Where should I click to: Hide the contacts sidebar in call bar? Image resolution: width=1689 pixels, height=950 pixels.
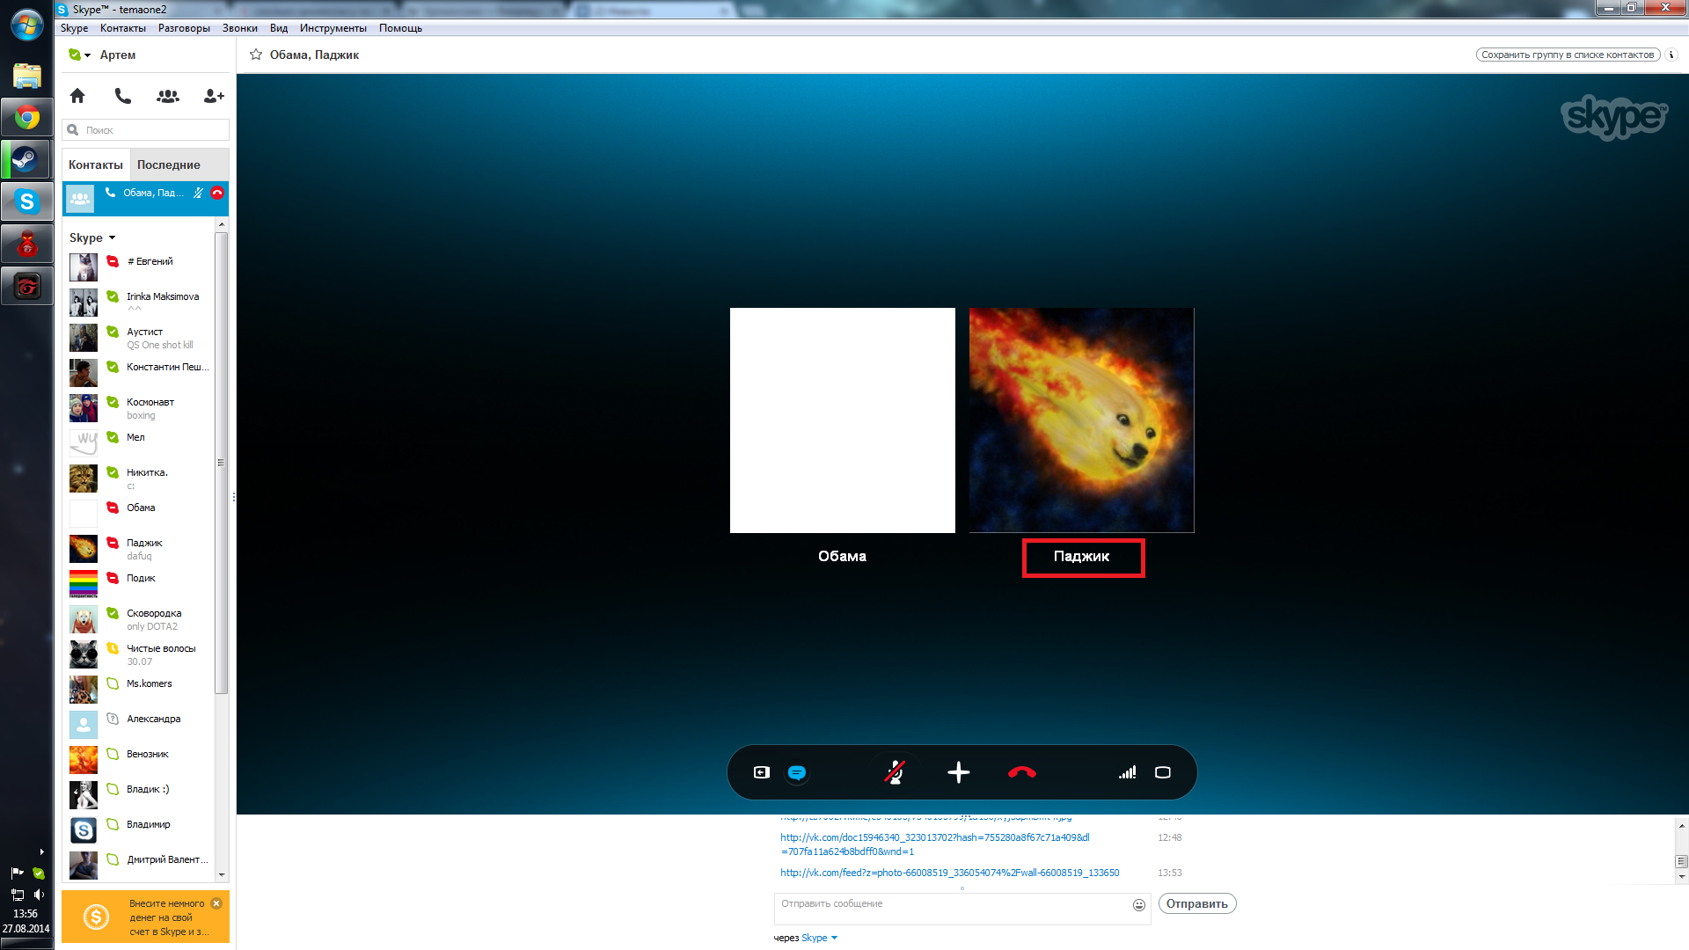pos(762,772)
